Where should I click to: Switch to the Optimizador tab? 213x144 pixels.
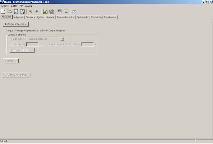[83, 17]
